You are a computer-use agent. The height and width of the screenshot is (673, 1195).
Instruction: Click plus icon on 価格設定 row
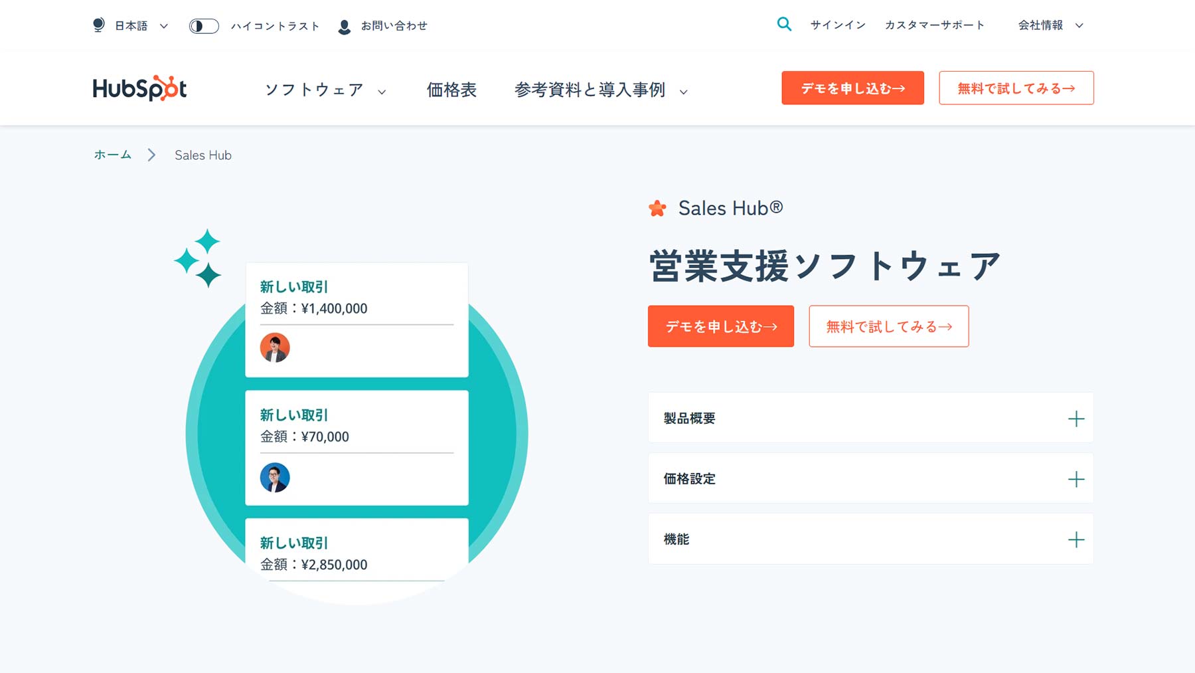point(1075,479)
